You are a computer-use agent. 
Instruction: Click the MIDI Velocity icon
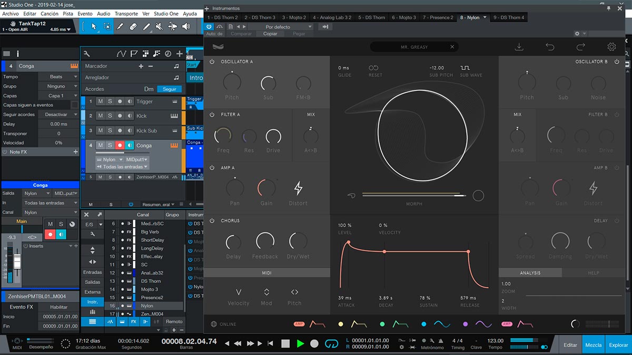239,292
